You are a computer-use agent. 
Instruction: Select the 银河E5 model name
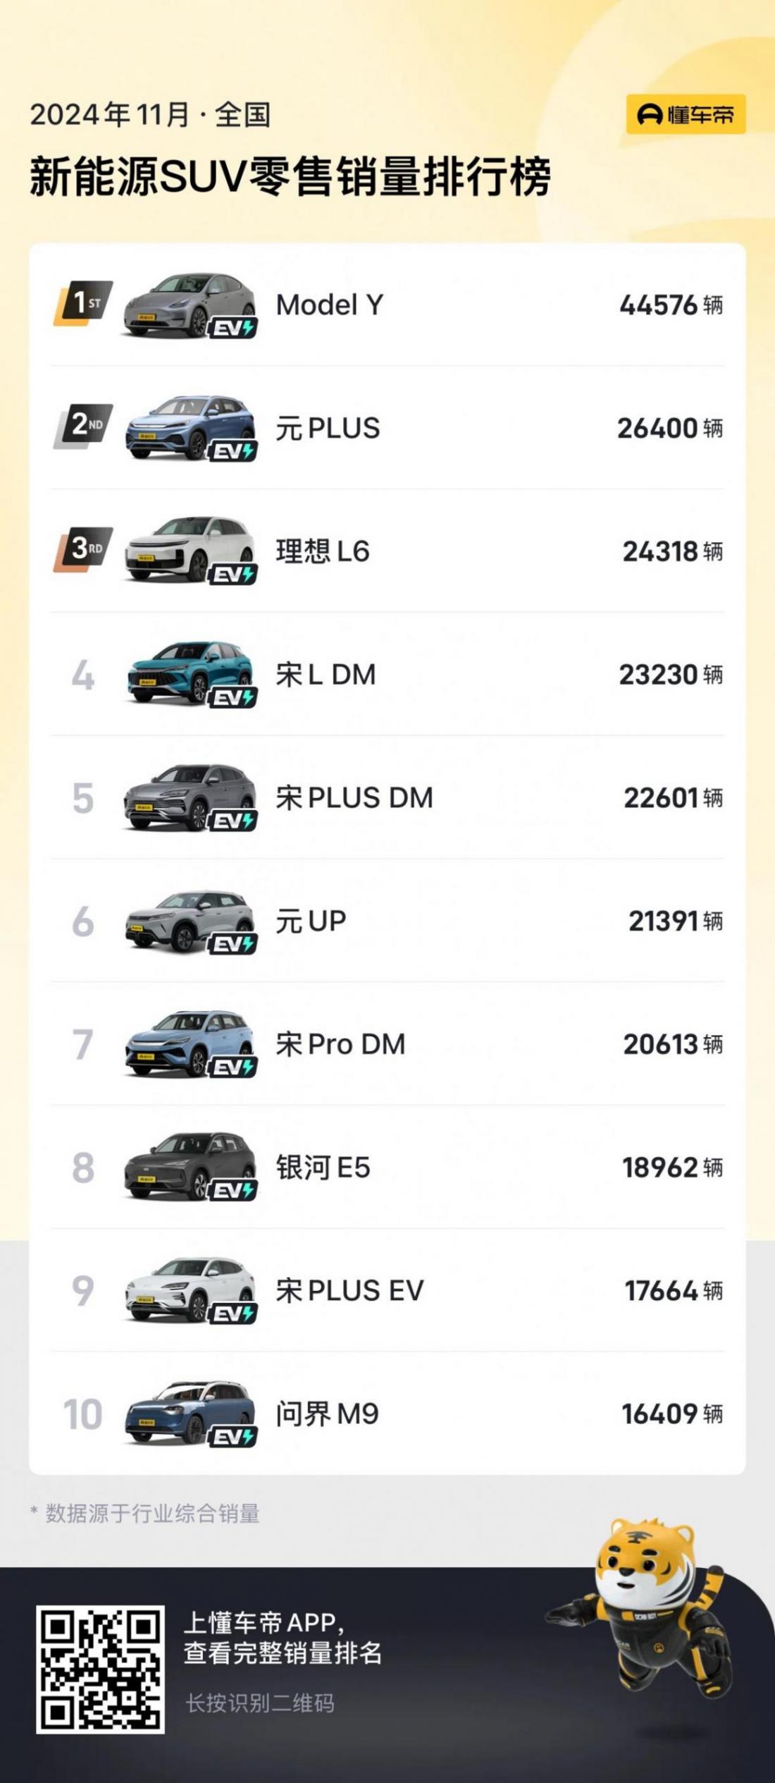coord(323,1168)
